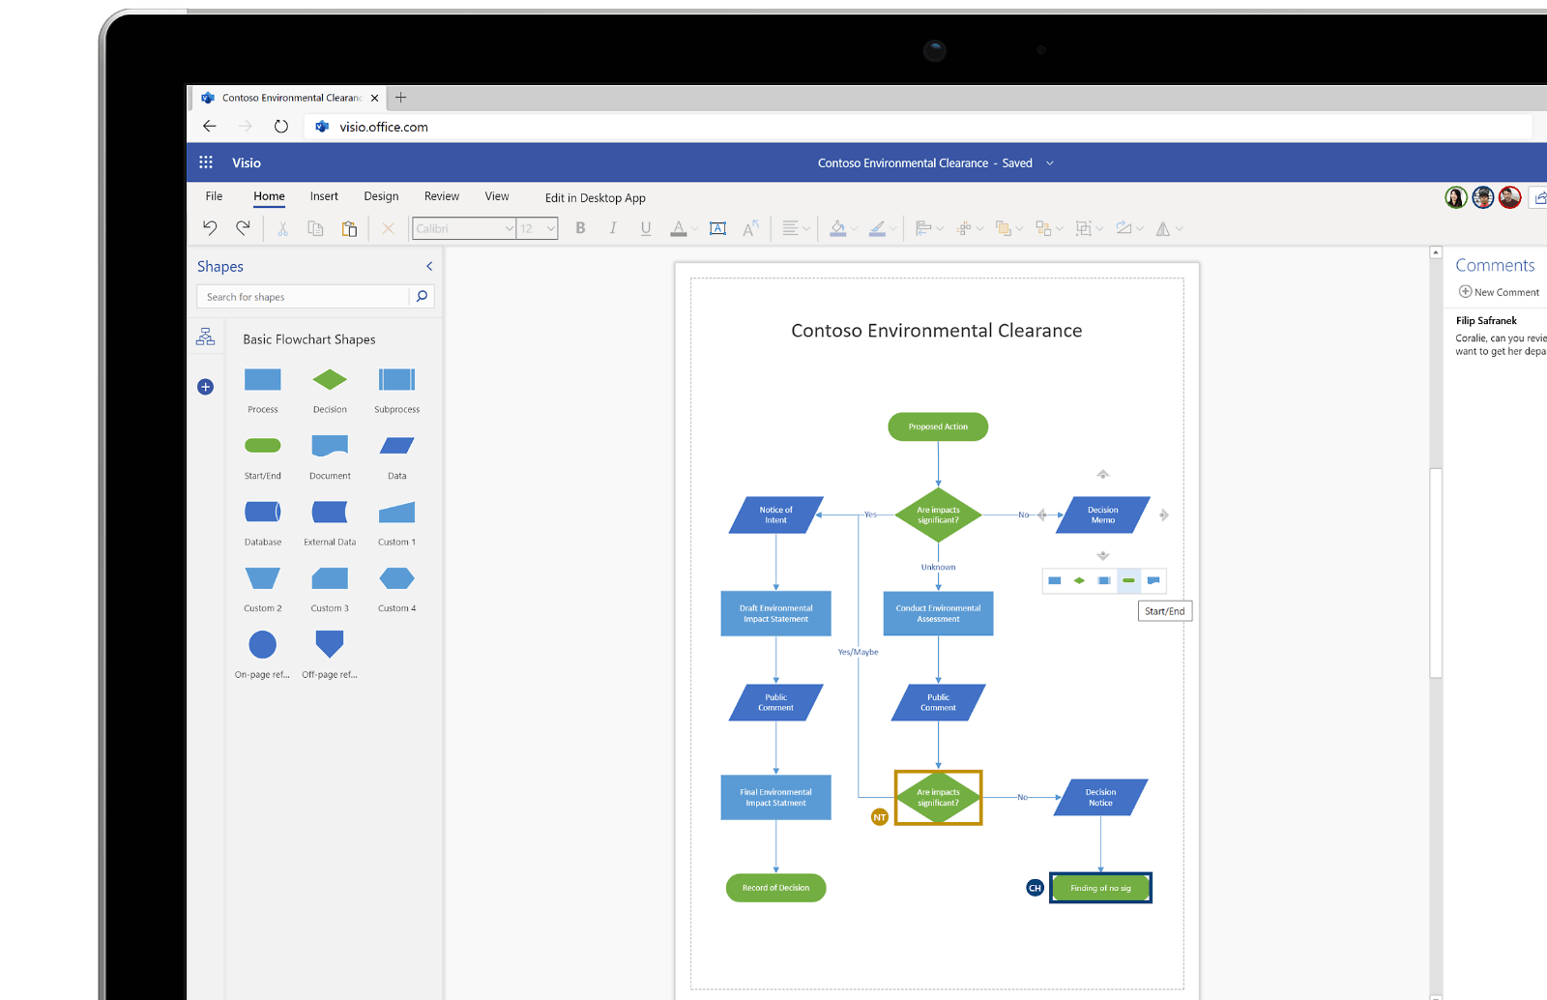Select the Start/End flowchart shape

tap(262, 447)
